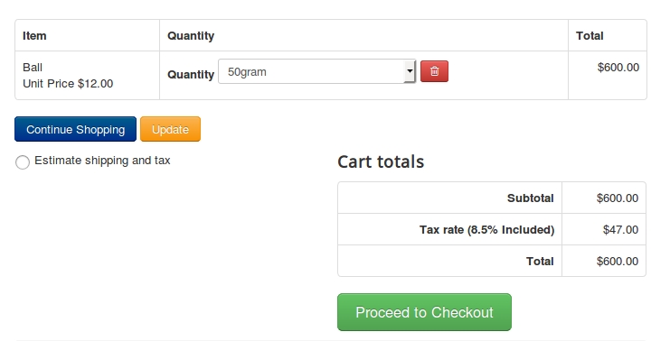Select the Estimate shipping and tax radio button
Screen dimensions: 651x341
click(x=23, y=162)
